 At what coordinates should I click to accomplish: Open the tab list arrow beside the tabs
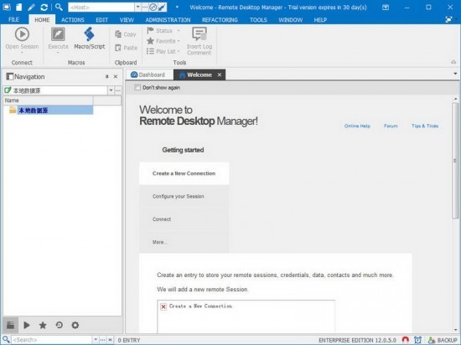pos(455,74)
